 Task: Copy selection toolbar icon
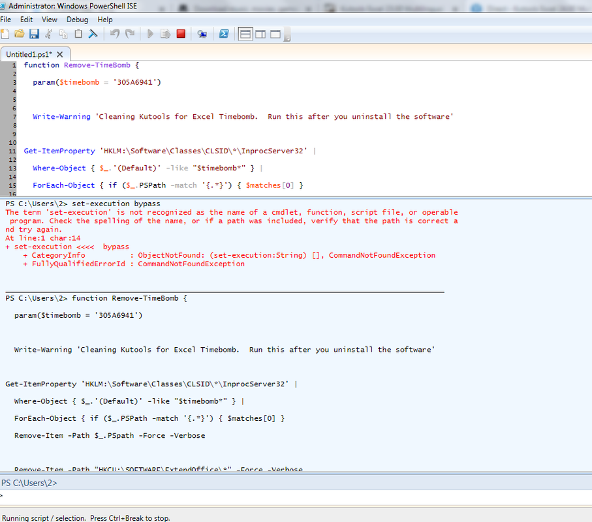pyautogui.click(x=63, y=34)
